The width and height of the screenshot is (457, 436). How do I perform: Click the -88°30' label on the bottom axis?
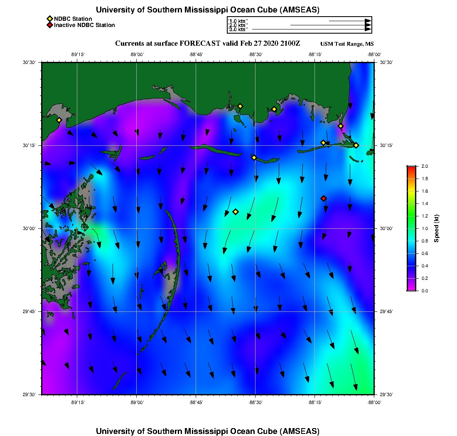point(256,402)
